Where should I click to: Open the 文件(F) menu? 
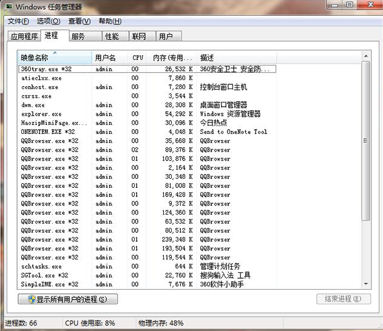pos(18,21)
